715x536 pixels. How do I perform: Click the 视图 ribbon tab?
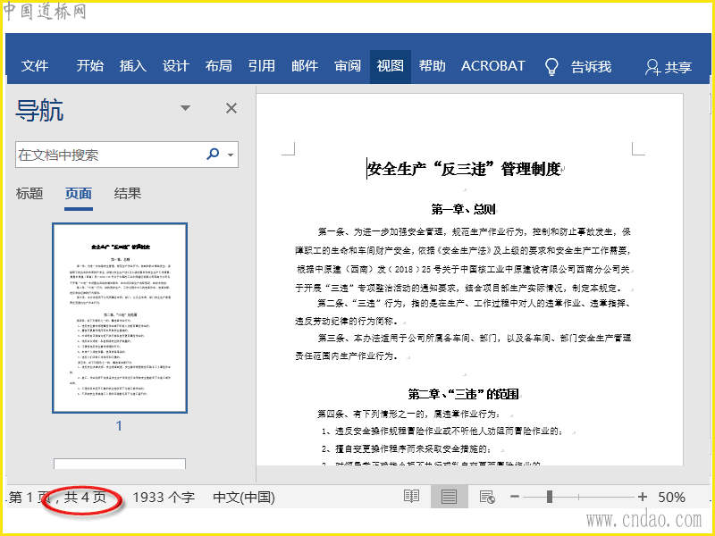pyautogui.click(x=391, y=66)
